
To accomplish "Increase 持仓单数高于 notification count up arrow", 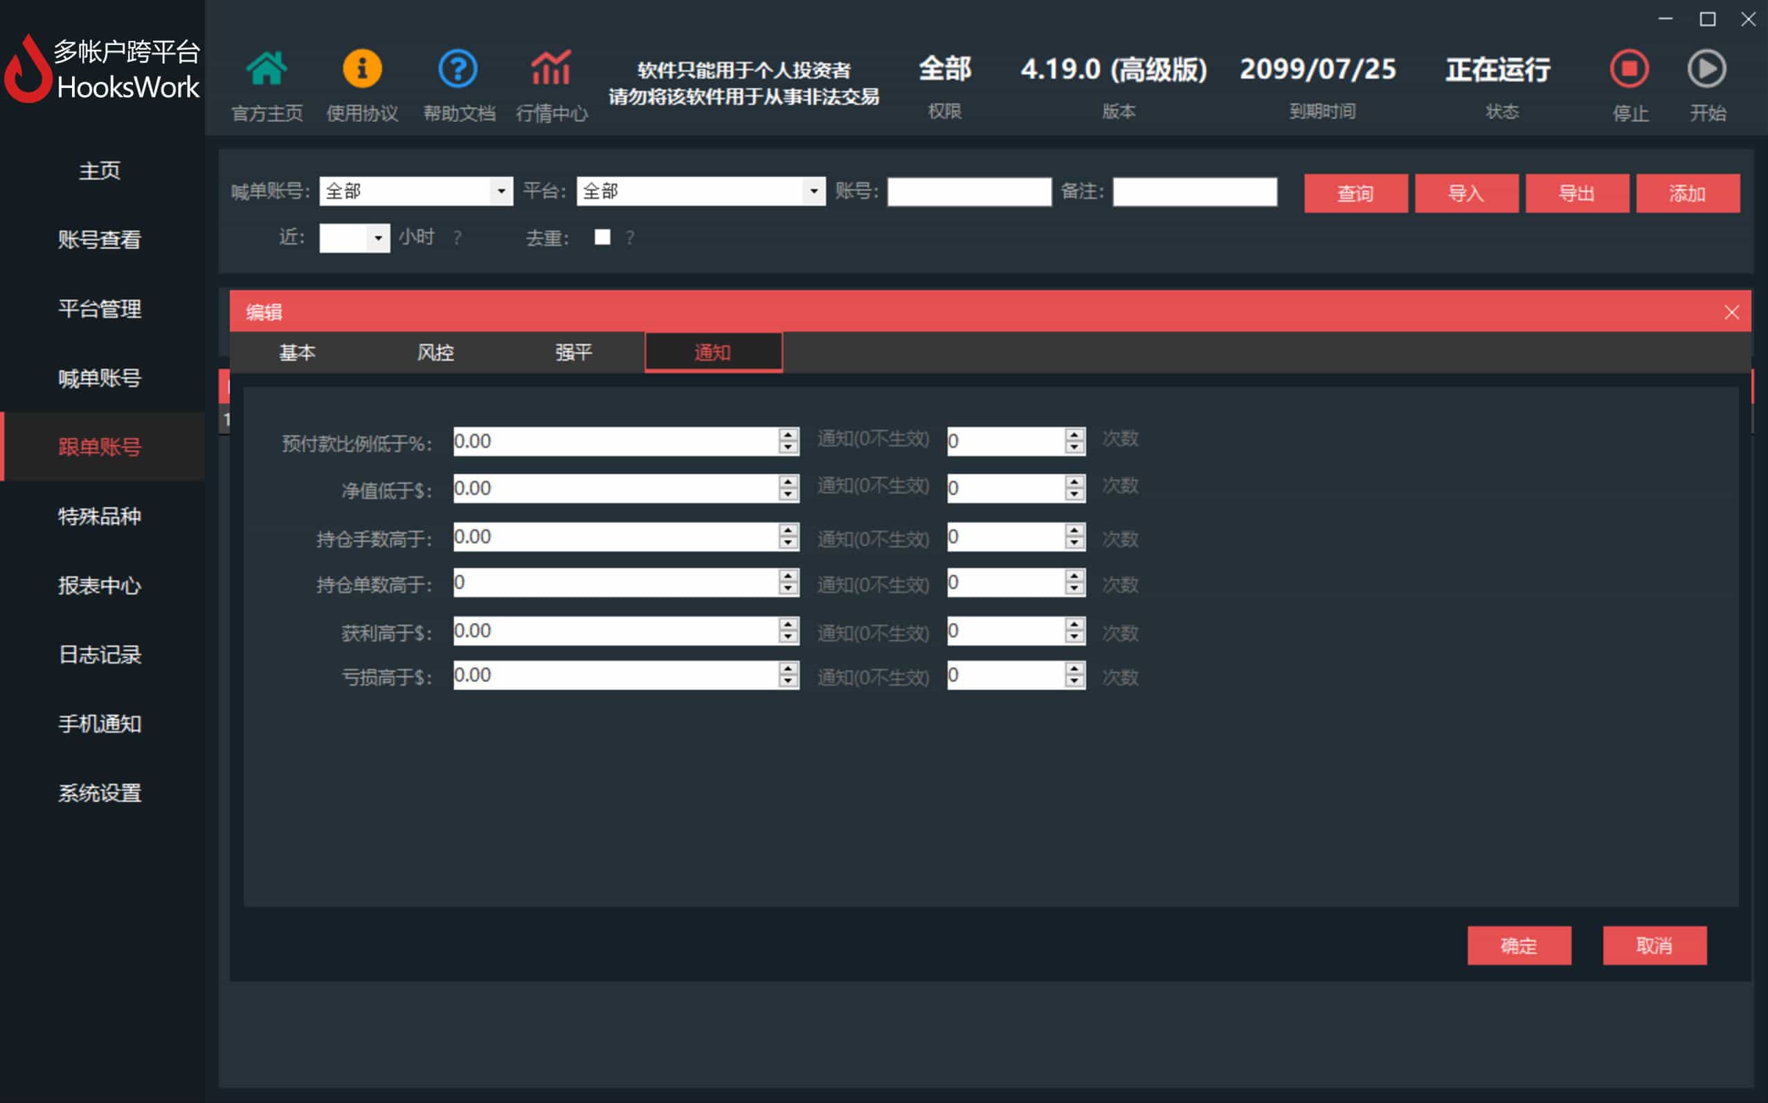I will [x=1074, y=576].
